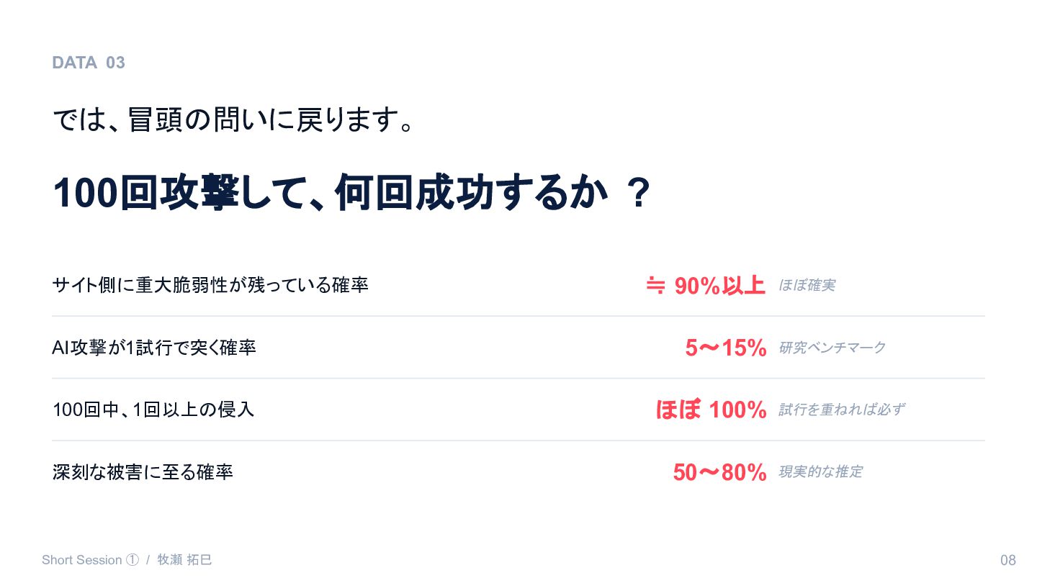Screen dimensions: 1037x583
Task: Select the row '深刻な被害に至る確率'
Action: 143,473
